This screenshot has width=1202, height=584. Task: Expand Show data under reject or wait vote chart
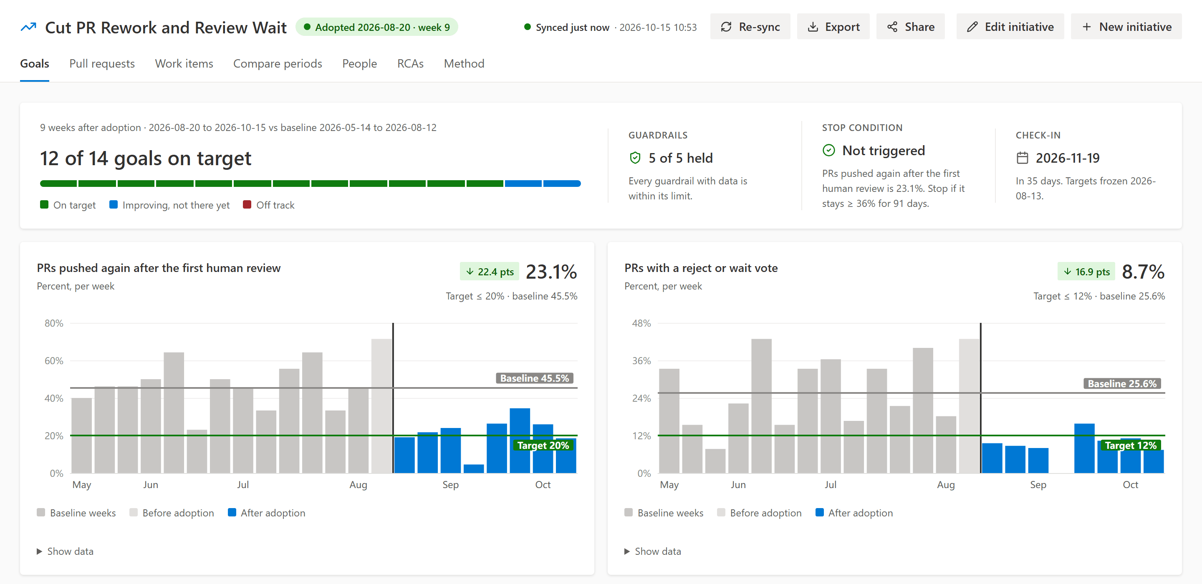[x=653, y=551]
